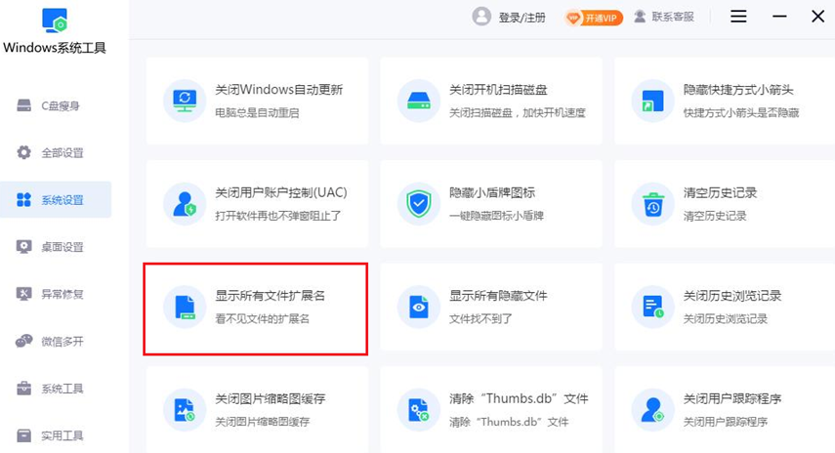Click the 关闭历史浏览记录 document icon
This screenshot has width=835, height=453.
pyautogui.click(x=653, y=307)
